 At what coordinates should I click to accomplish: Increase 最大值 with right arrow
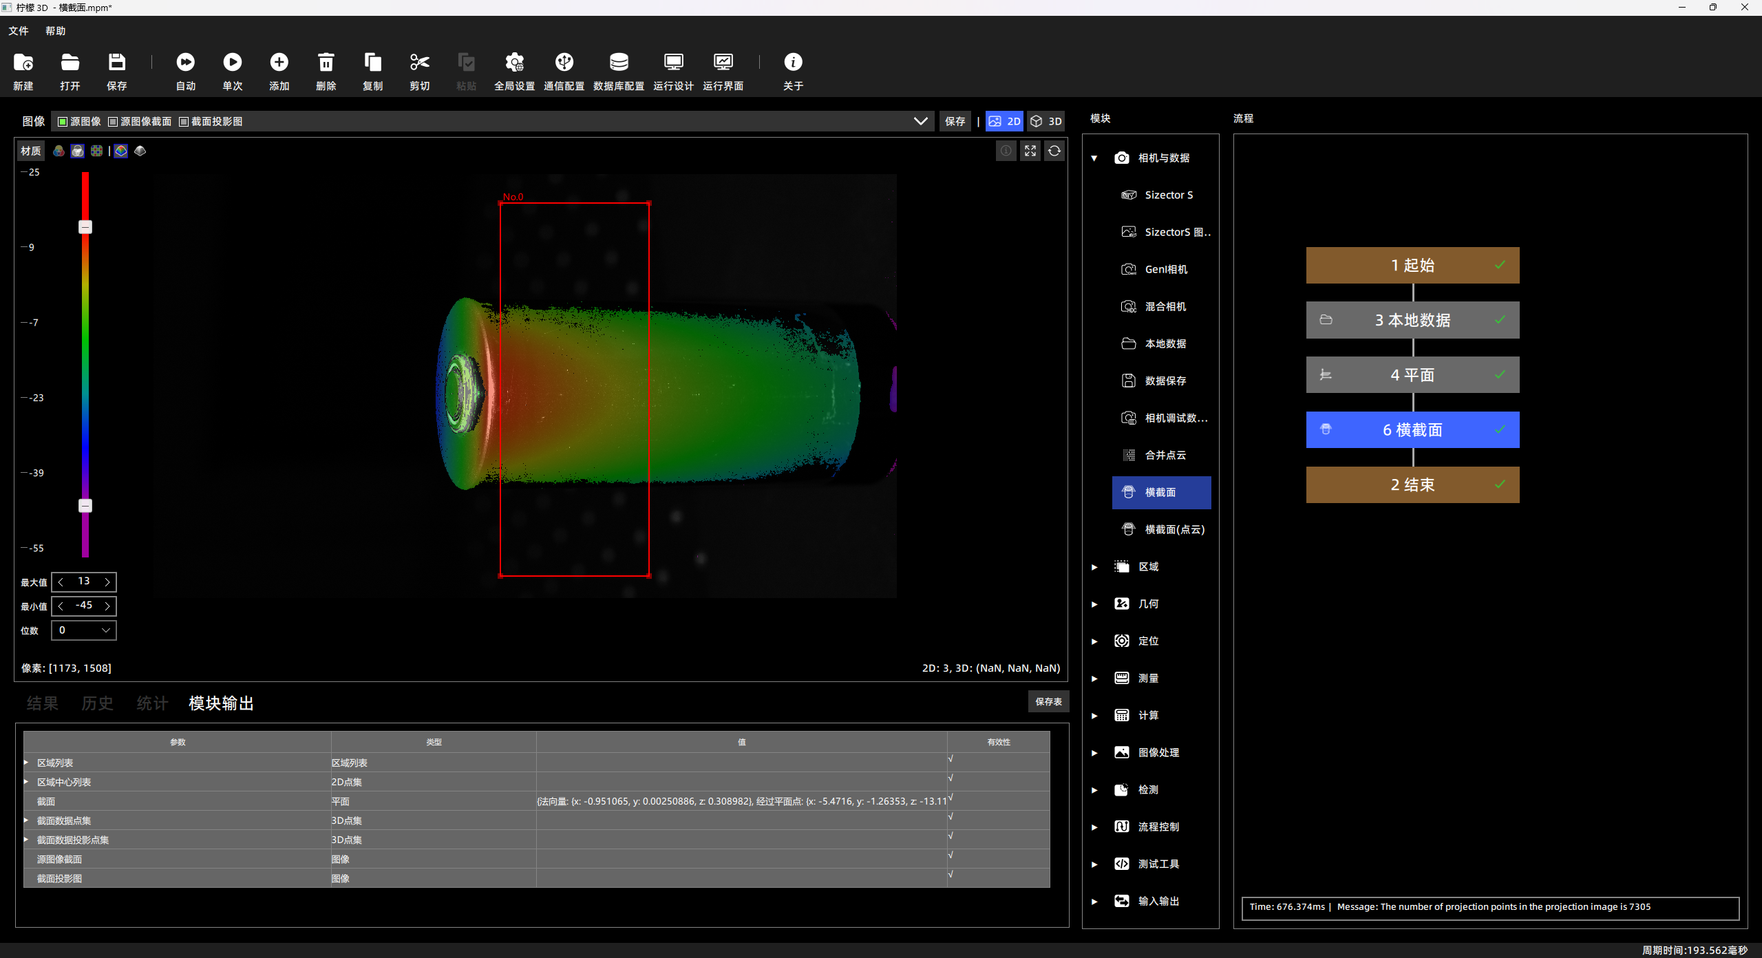(x=107, y=582)
